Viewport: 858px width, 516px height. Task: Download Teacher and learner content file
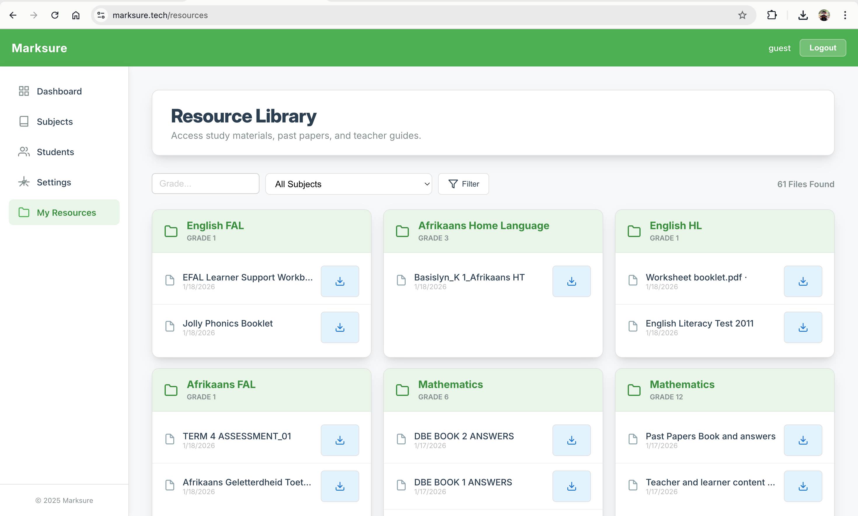click(x=803, y=486)
